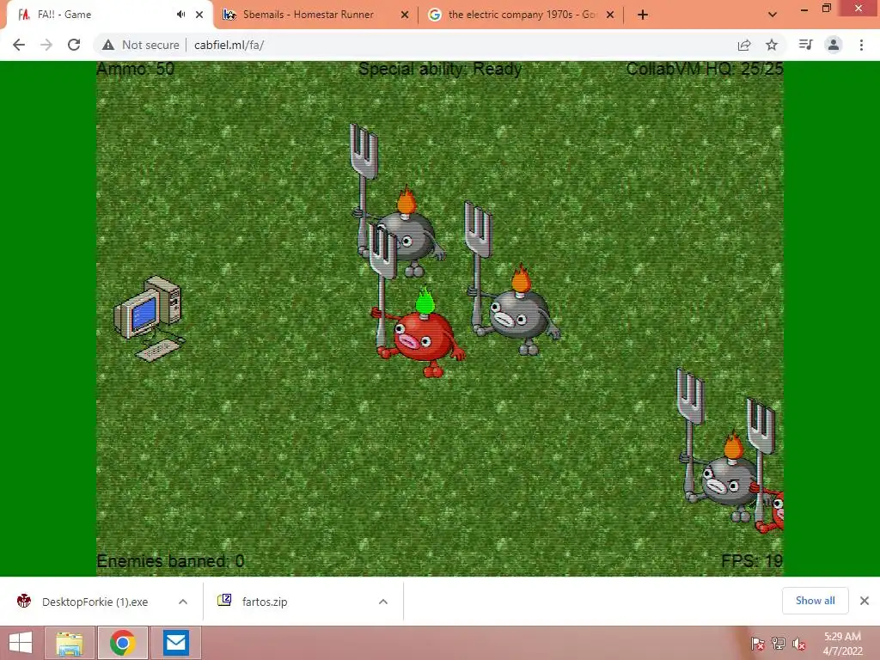Open the Chrome profile avatar

[834, 45]
